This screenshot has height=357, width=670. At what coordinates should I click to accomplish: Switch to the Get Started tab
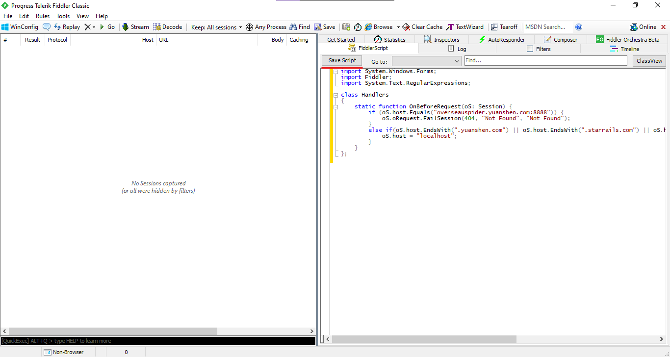coord(341,40)
